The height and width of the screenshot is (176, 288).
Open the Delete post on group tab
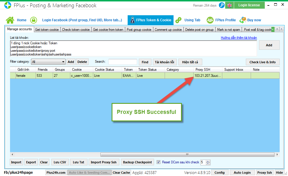199,30
